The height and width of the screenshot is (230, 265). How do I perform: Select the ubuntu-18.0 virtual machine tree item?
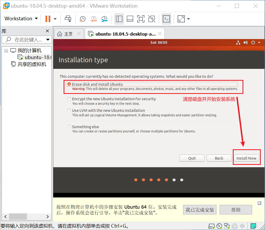(x=38, y=57)
